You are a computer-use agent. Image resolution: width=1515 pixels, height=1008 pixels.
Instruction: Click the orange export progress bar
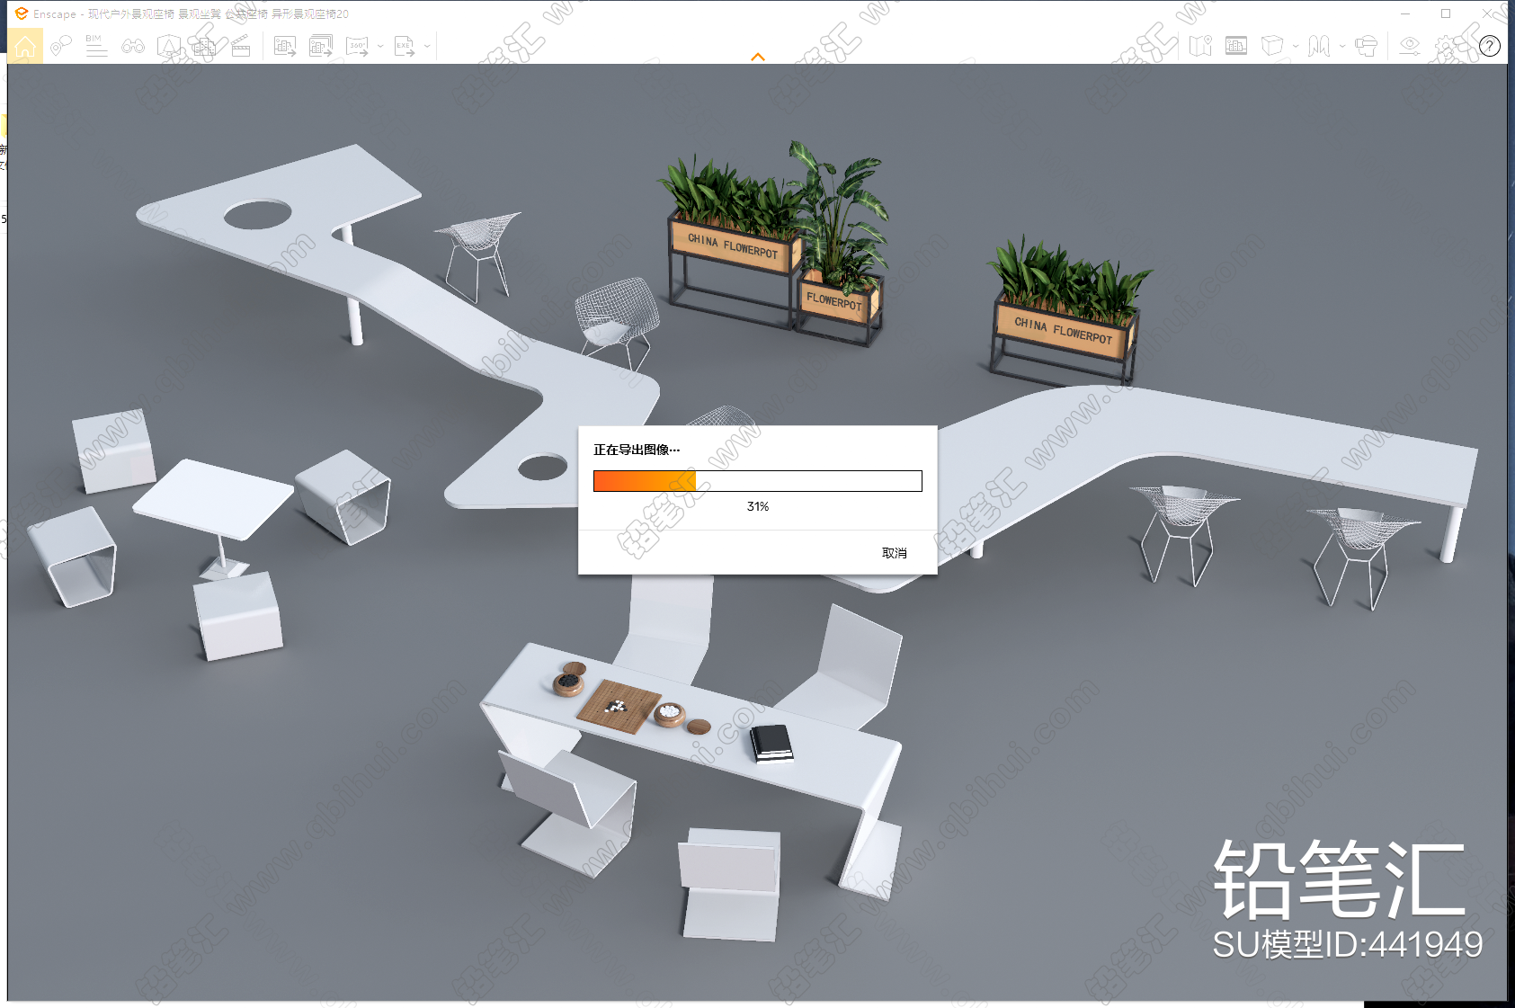click(x=758, y=481)
